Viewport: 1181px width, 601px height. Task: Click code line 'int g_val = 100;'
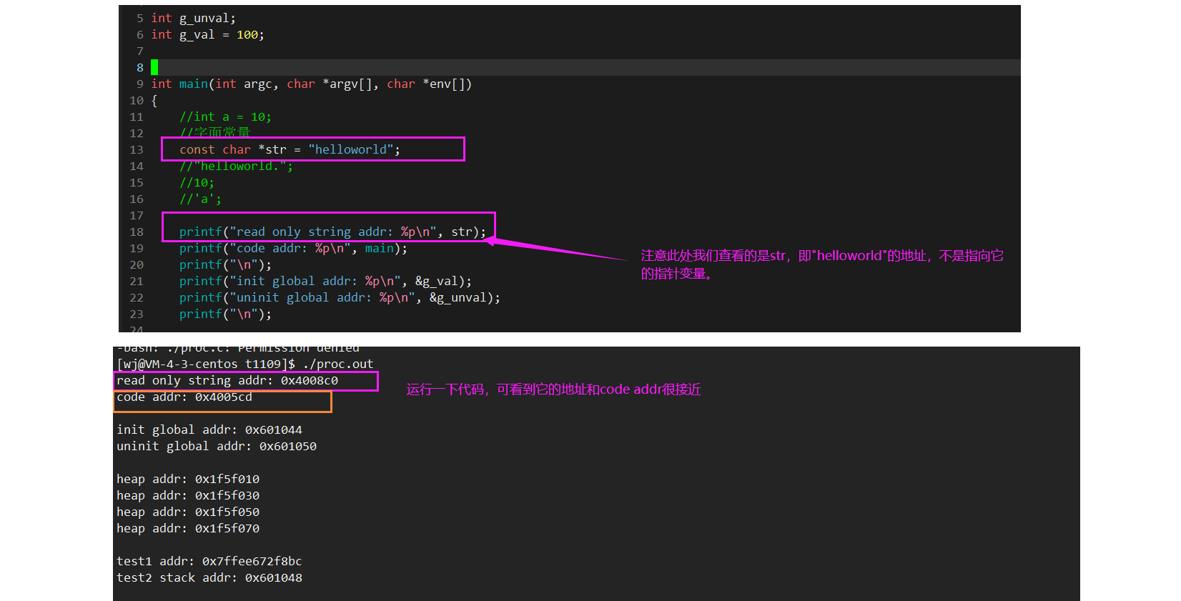[x=207, y=35]
